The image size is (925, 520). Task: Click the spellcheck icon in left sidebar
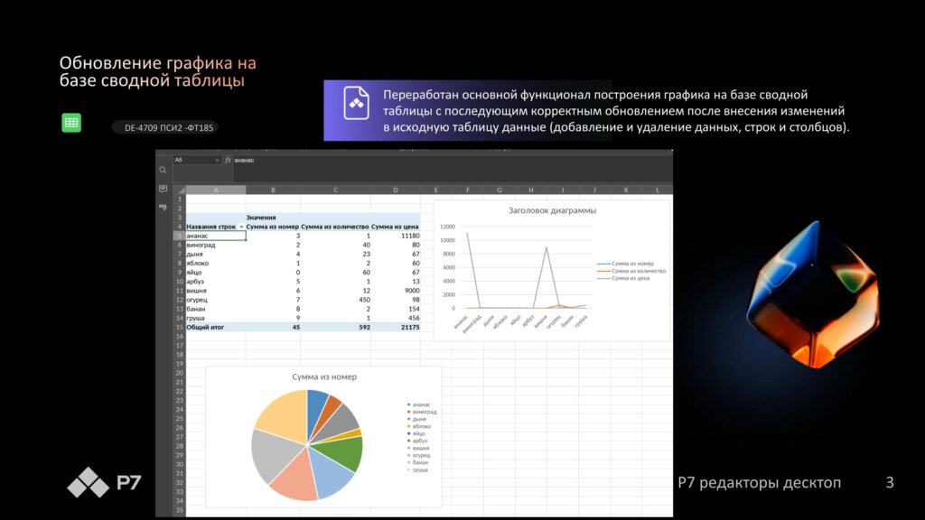click(164, 207)
